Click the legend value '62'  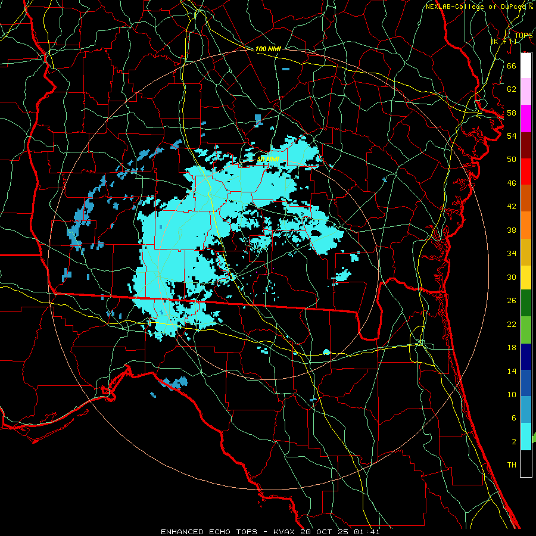512,89
